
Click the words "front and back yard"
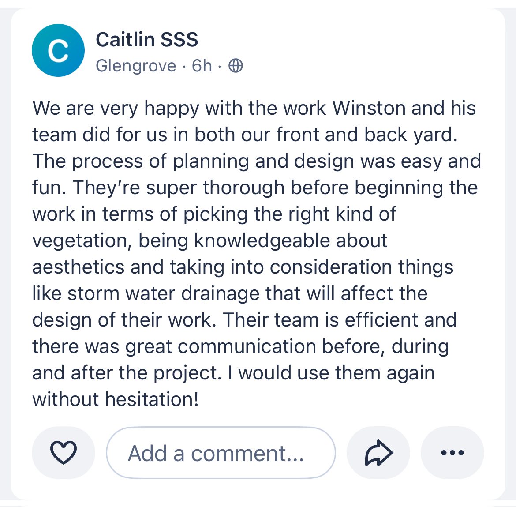tap(367, 135)
